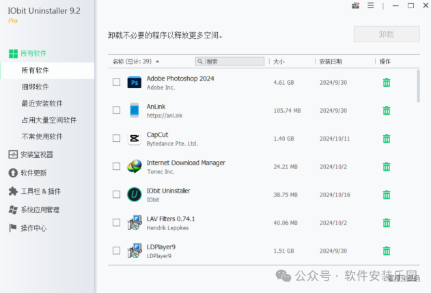The height and width of the screenshot is (293, 431).
Task: Click the https://anl.ink text
Action: [x=165, y=115]
